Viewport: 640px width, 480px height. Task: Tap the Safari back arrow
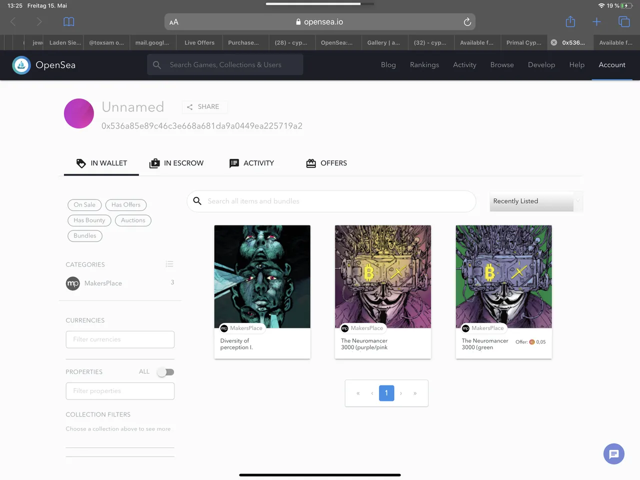coord(13,21)
